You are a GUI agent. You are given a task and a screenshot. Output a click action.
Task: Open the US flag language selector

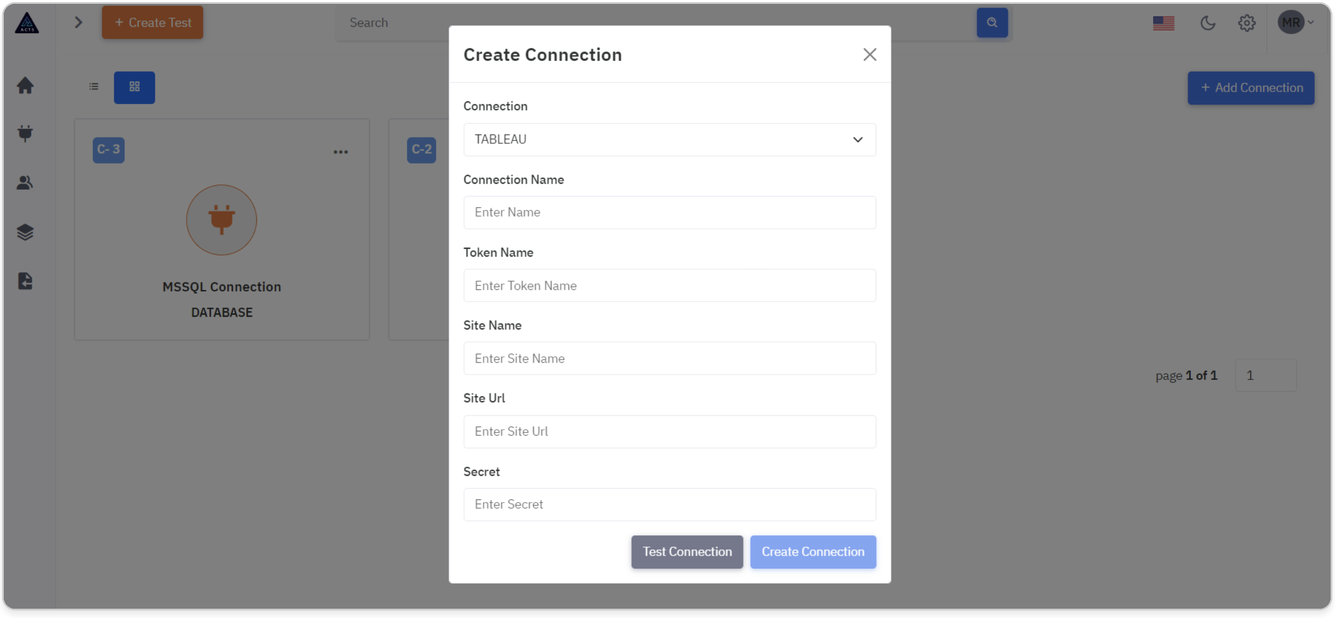[1163, 23]
